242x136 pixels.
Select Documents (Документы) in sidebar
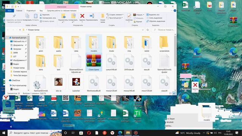tap(17, 45)
